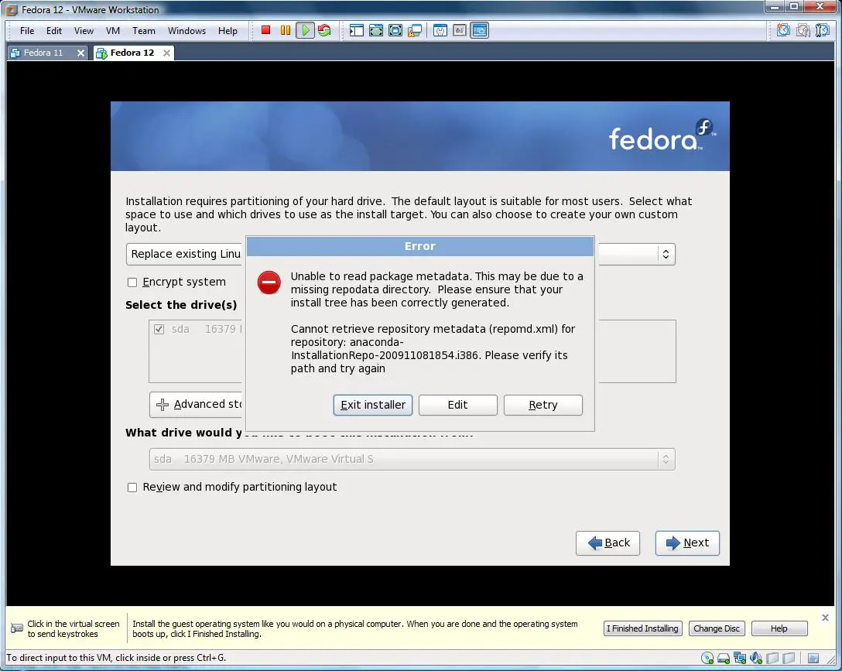Click the Advanced storage button

(x=197, y=404)
